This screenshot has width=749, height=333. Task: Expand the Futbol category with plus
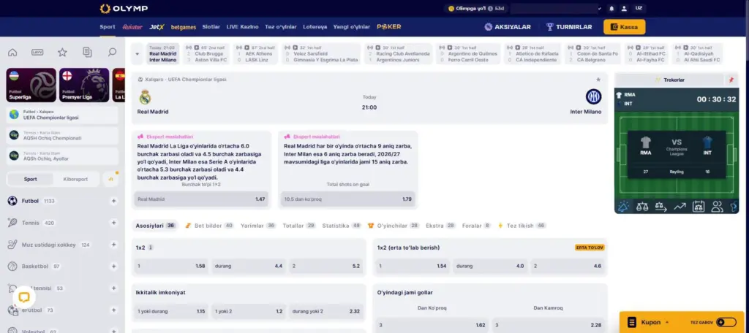pos(113,201)
